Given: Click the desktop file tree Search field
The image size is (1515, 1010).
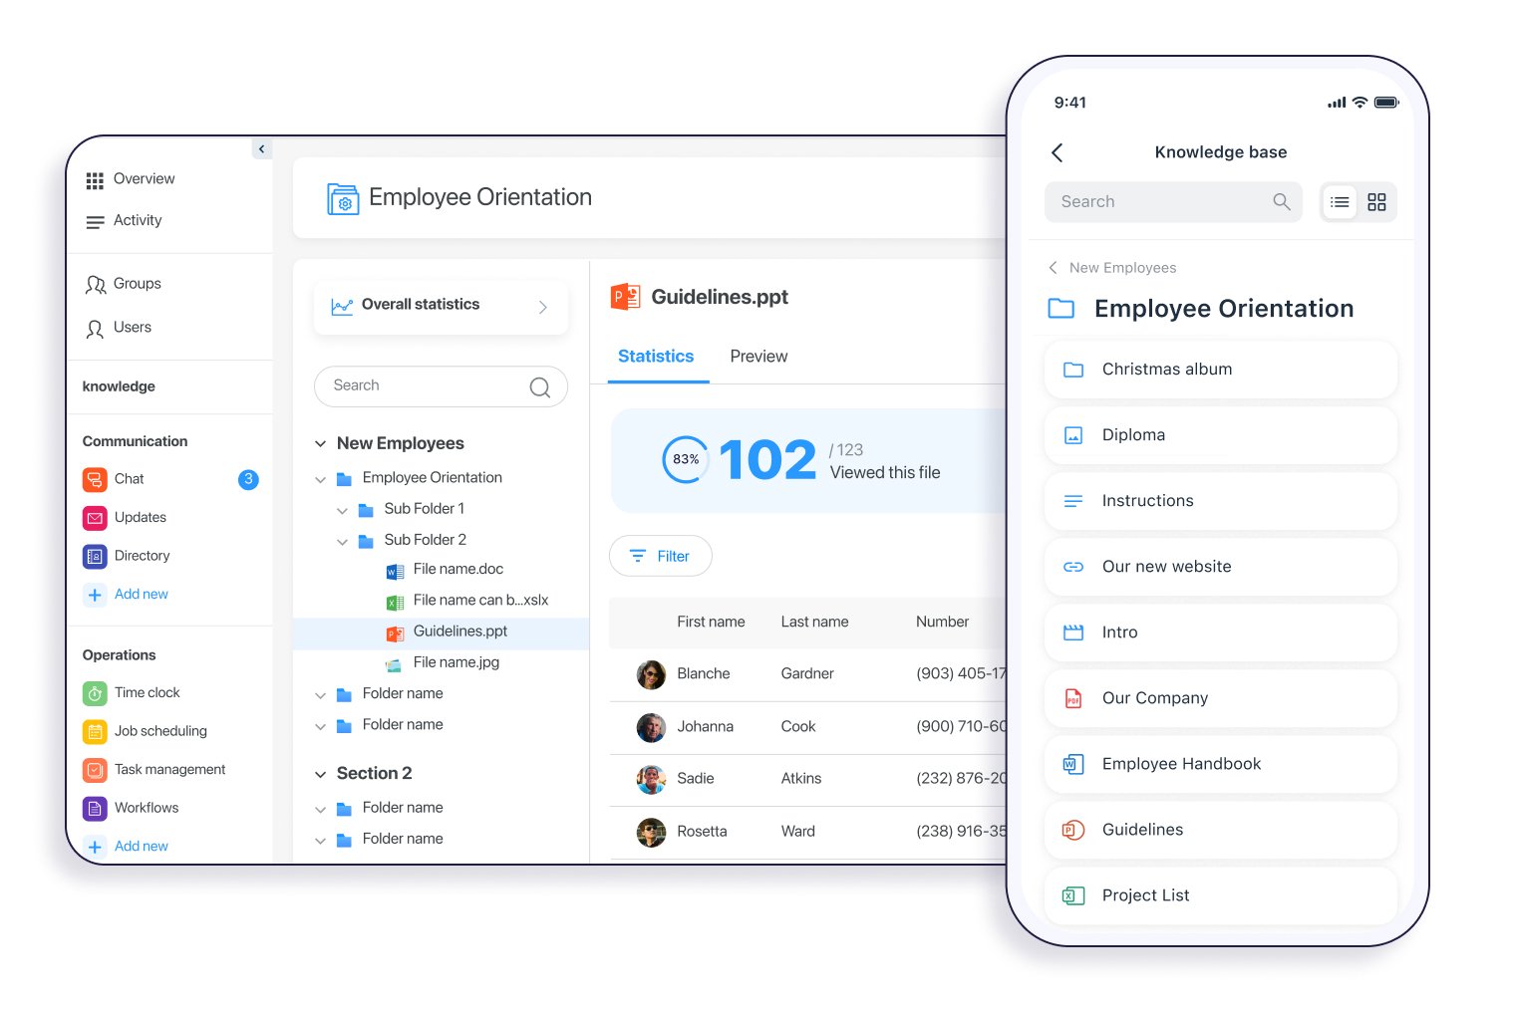Looking at the screenshot, I should [429, 386].
